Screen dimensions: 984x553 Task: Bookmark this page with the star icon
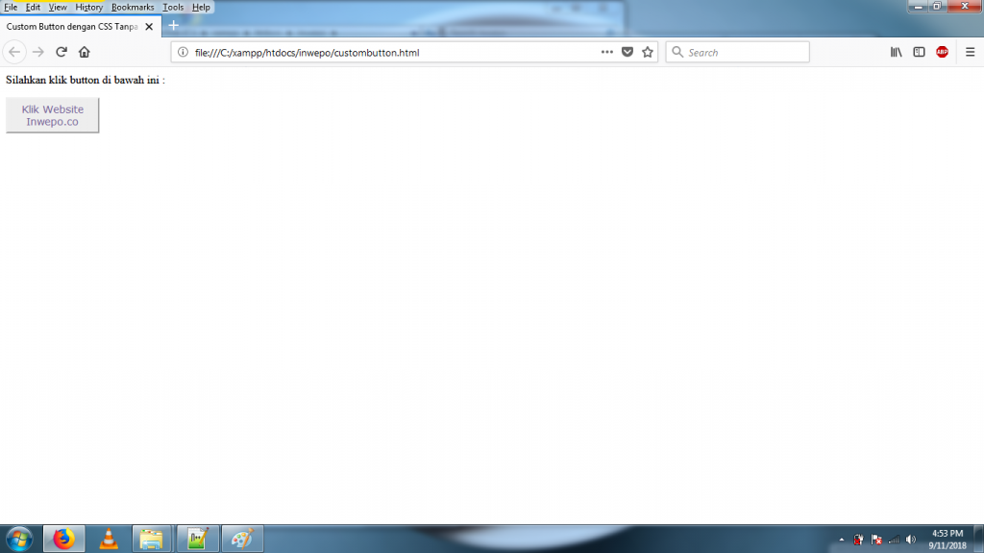[648, 52]
